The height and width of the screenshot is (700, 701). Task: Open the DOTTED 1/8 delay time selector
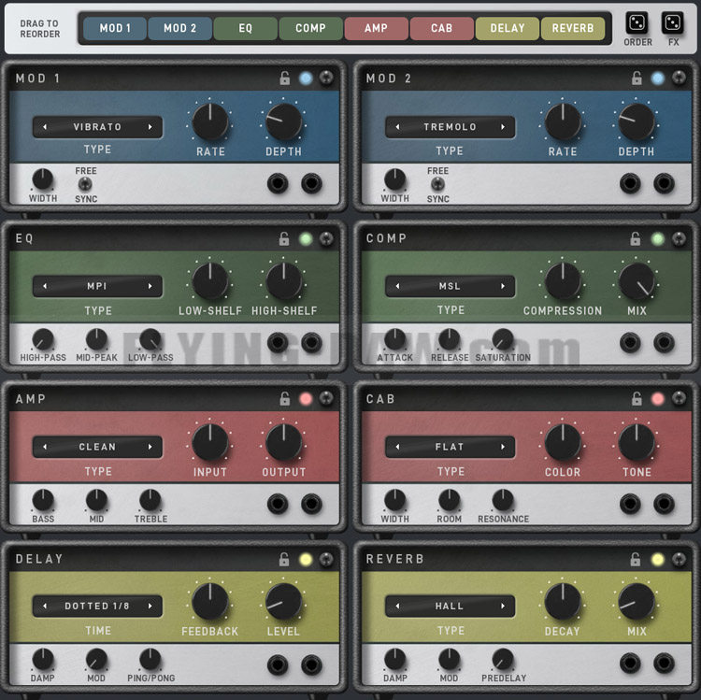[x=97, y=607]
